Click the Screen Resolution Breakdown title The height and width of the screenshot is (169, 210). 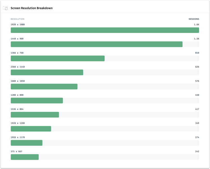pyautogui.click(x=32, y=8)
